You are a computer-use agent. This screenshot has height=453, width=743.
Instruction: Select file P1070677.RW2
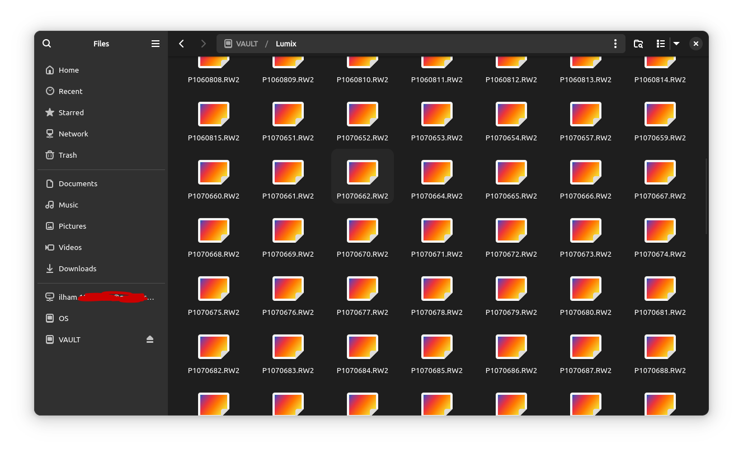click(363, 296)
